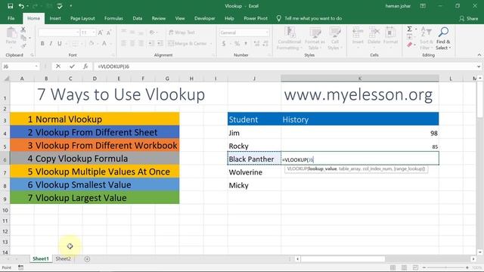Screen dimensions: 484x272
Task: Open the font size dropdown
Action: (94, 32)
